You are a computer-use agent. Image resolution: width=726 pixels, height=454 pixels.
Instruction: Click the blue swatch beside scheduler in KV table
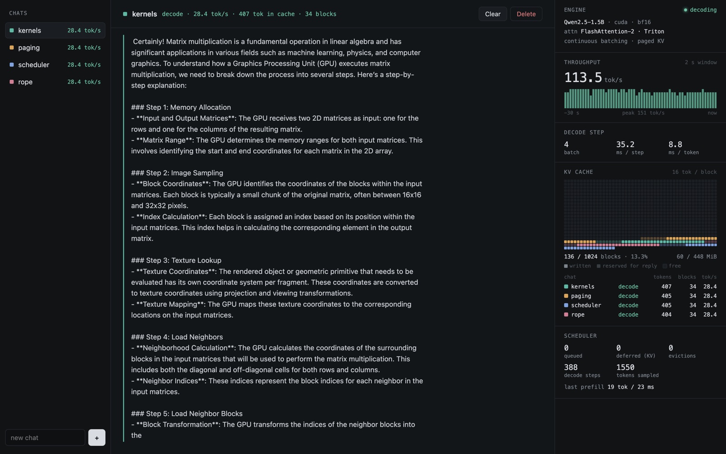click(566, 305)
